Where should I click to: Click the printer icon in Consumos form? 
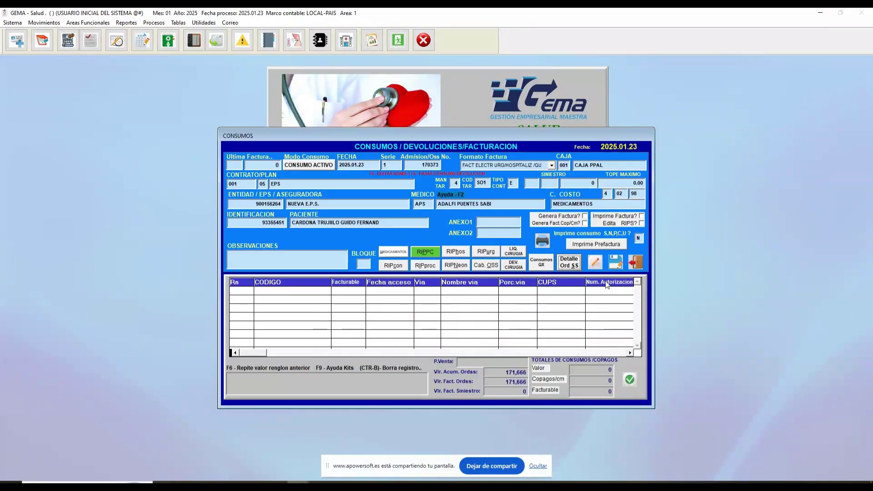click(542, 240)
